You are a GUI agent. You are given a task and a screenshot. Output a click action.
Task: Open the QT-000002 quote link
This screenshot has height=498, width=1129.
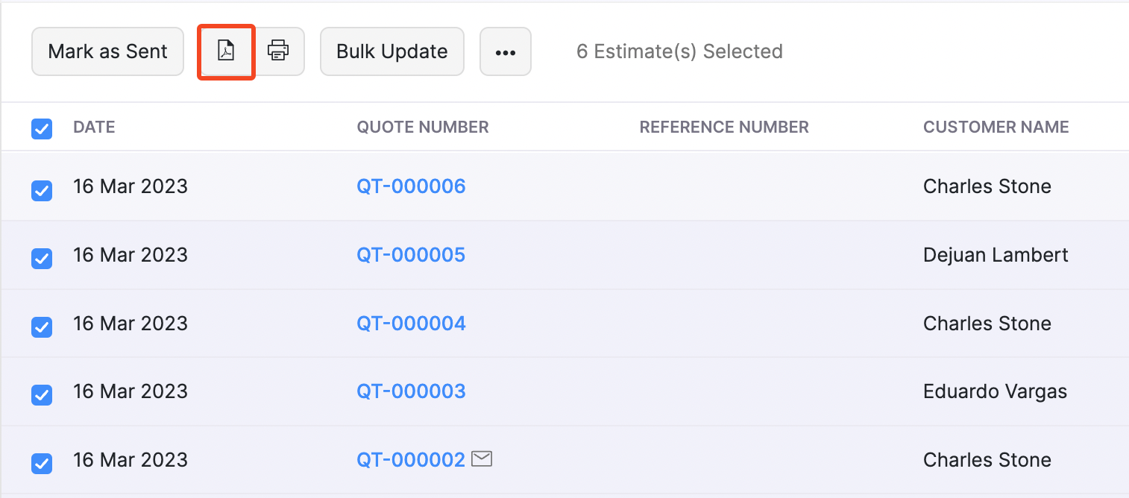pyautogui.click(x=411, y=460)
